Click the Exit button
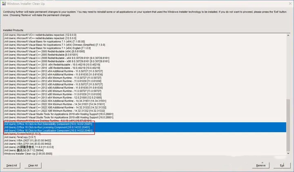The height and width of the screenshot is (172, 294). pos(282,165)
